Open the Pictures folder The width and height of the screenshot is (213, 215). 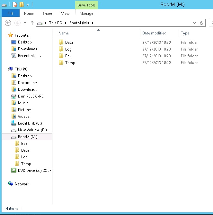[x=25, y=110]
